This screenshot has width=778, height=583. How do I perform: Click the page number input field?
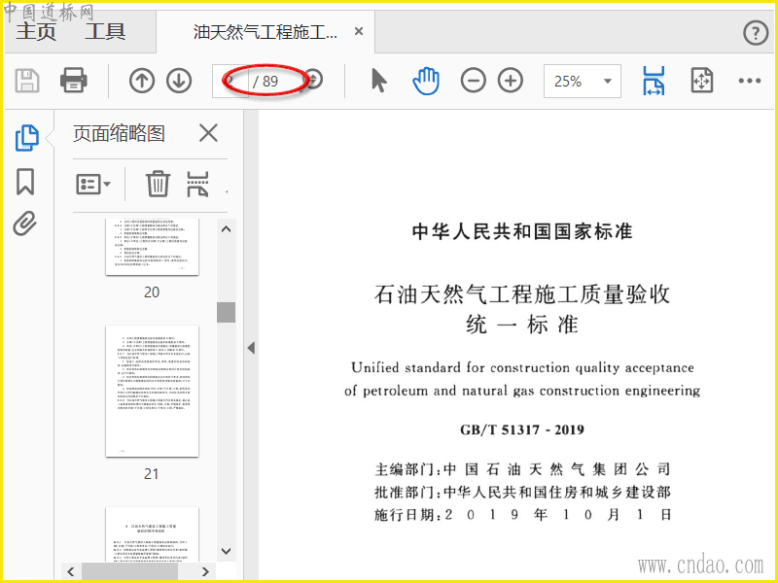tap(230, 81)
